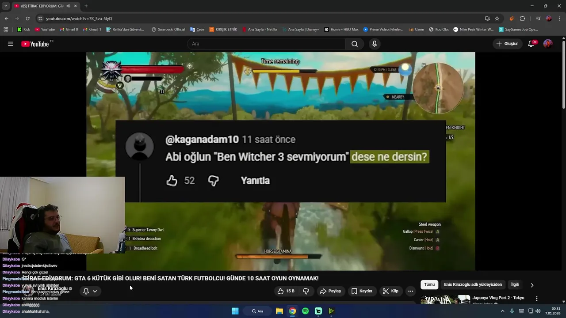The width and height of the screenshot is (566, 318).
Task: Open the YouTube bookmark in bookmarks bar
Action: tap(45, 30)
